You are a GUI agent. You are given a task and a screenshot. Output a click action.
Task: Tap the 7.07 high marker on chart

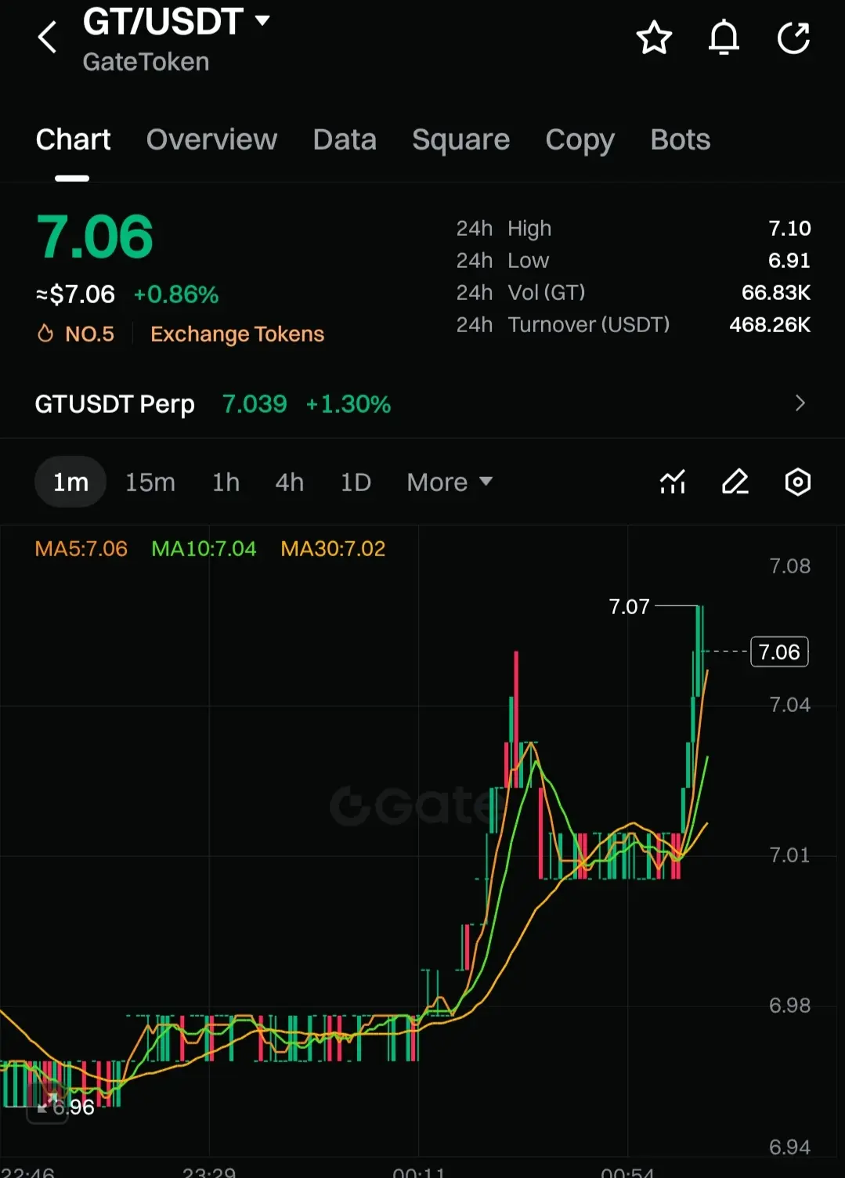(630, 606)
